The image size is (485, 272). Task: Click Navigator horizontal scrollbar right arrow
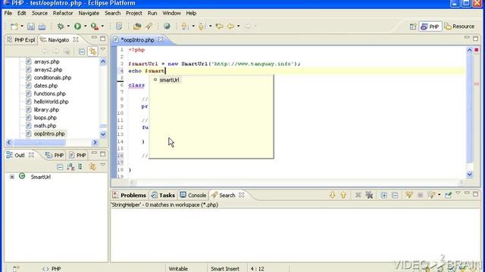[95, 143]
